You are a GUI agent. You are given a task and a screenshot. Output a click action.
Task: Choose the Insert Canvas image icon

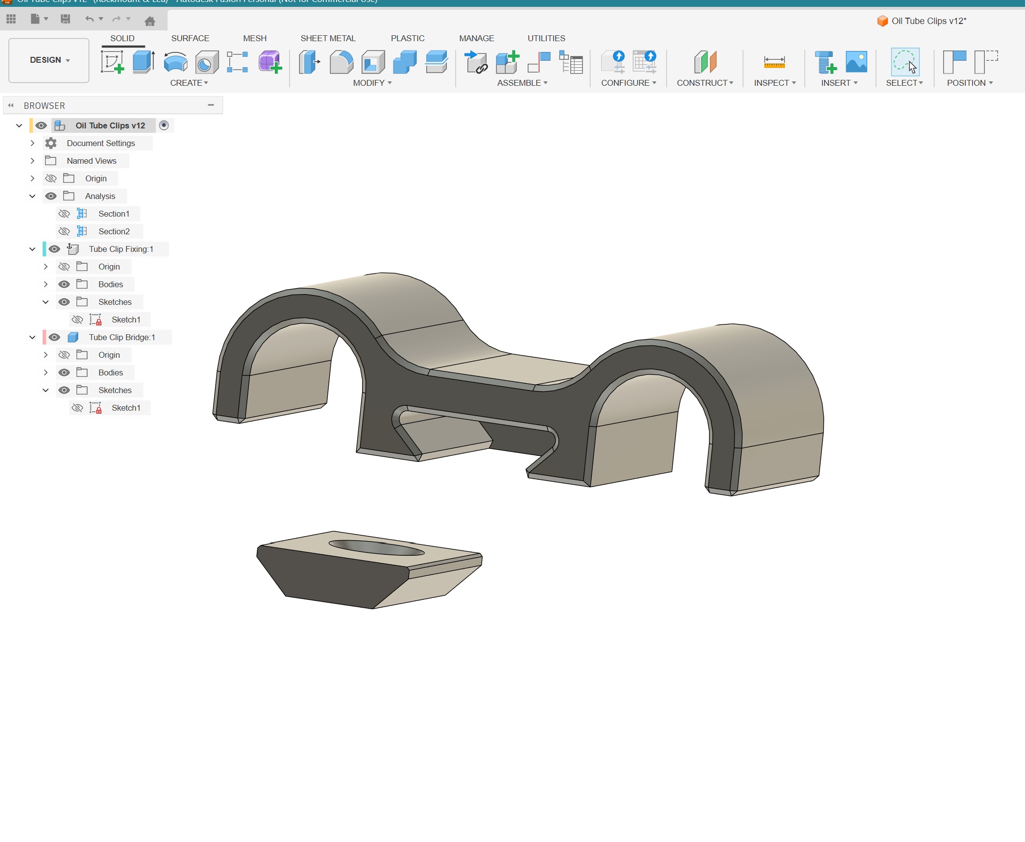(x=856, y=62)
